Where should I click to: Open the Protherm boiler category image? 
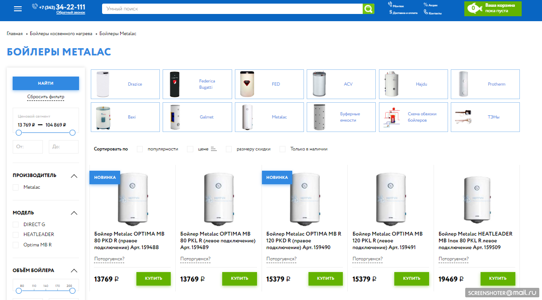click(464, 84)
